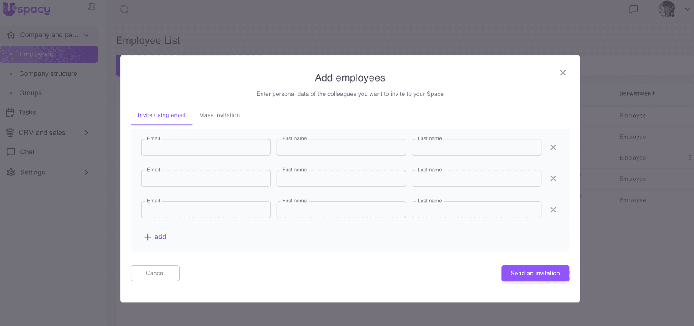Image resolution: width=694 pixels, height=326 pixels.
Task: Switch to Mass invitation tab
Action: pyautogui.click(x=219, y=115)
